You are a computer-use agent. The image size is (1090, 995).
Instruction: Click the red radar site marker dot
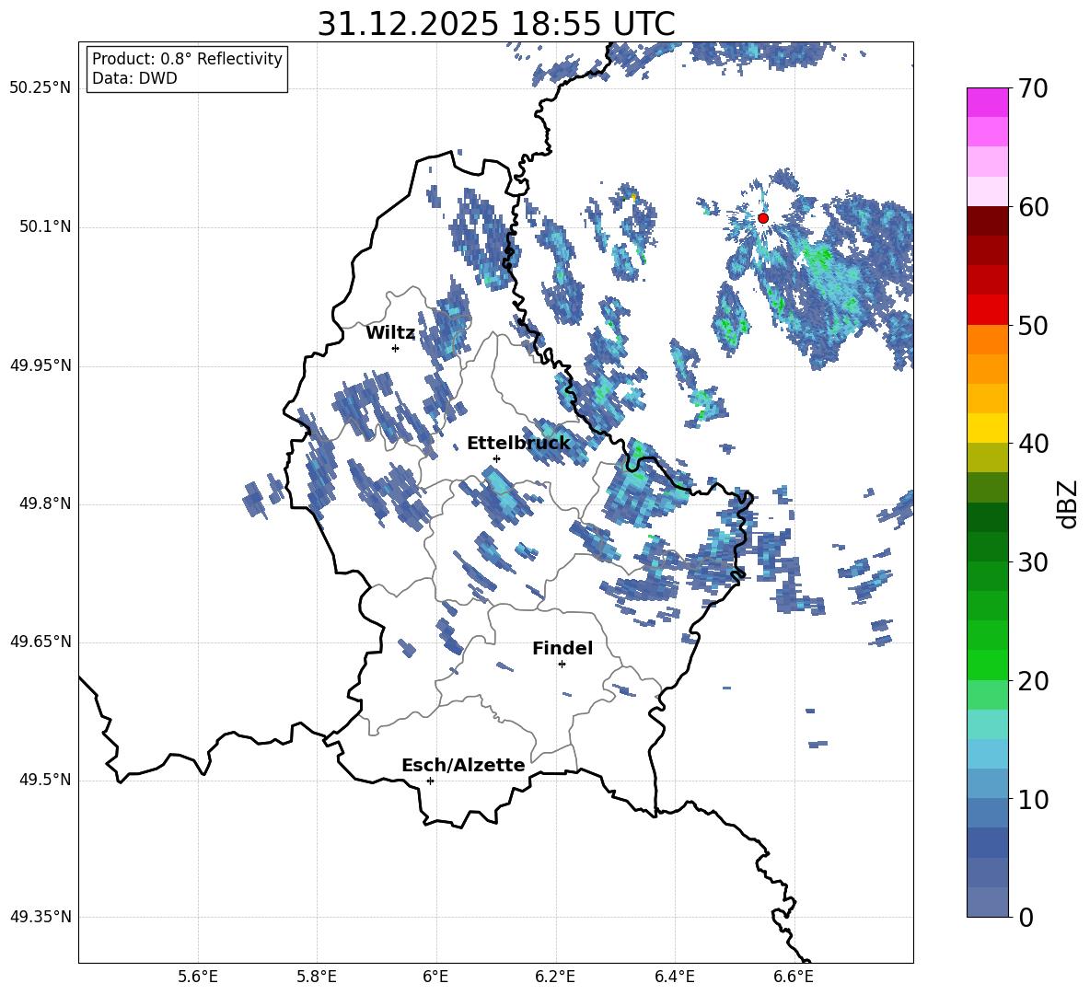click(x=762, y=218)
